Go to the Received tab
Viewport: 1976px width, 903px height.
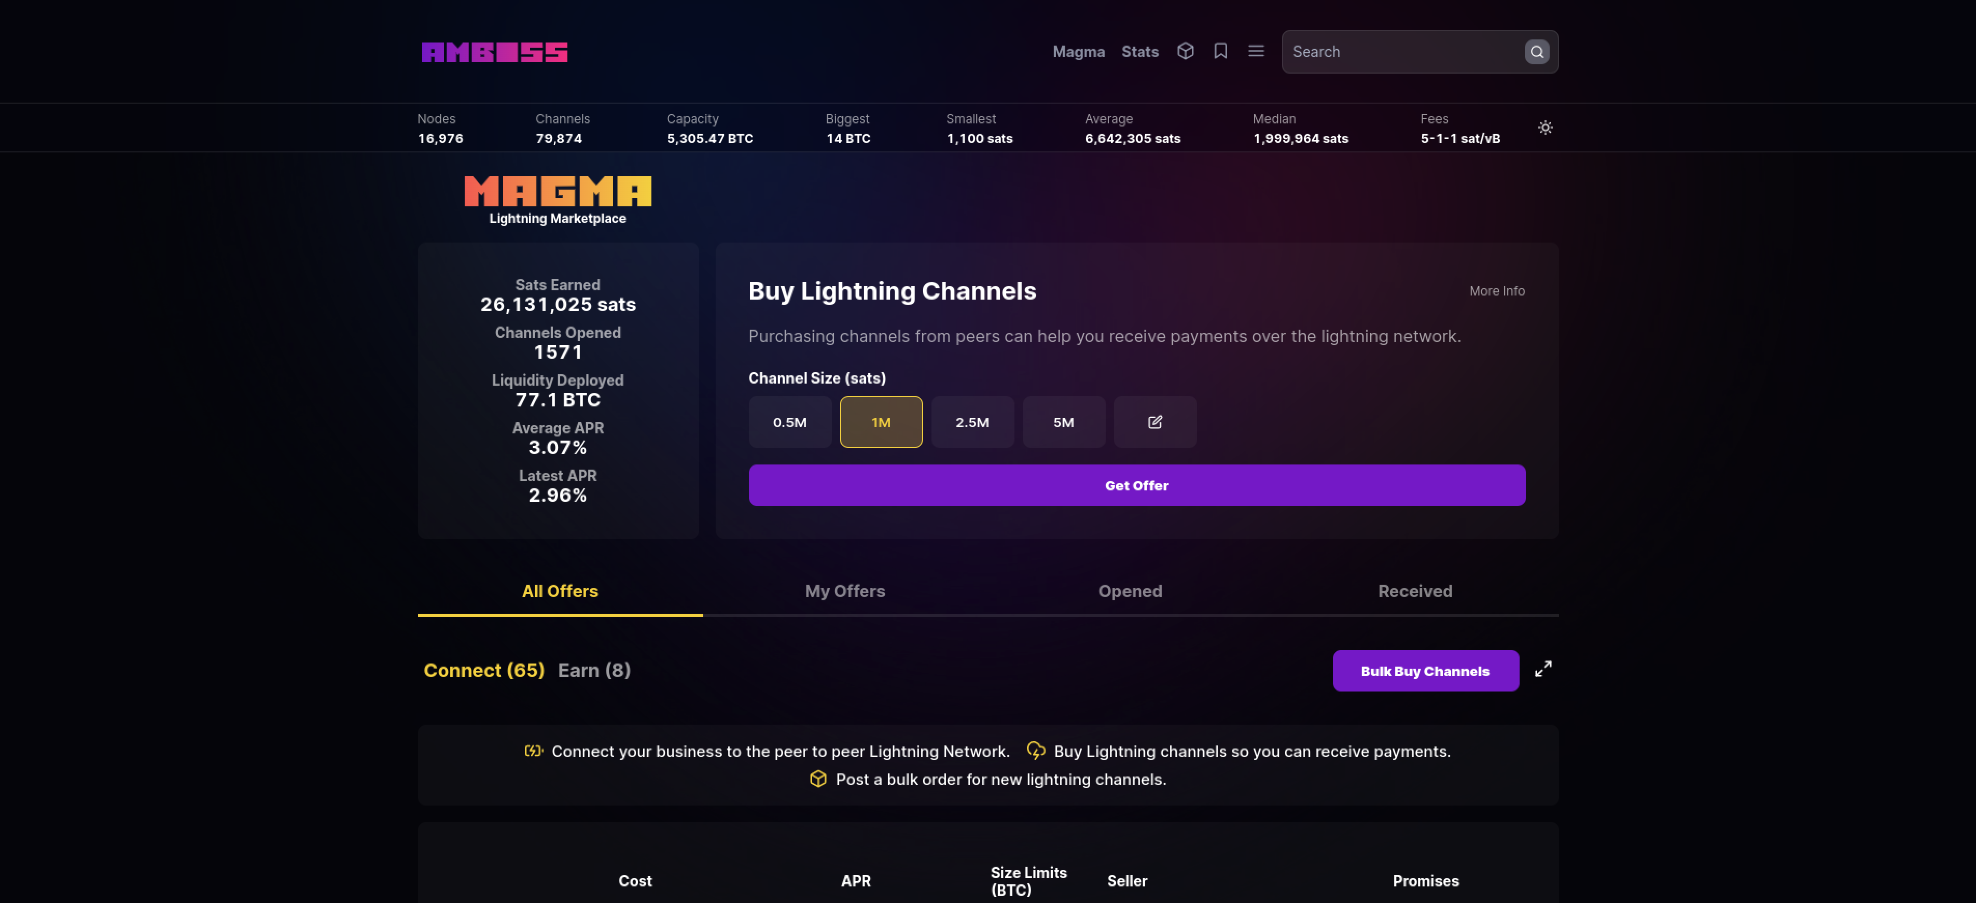(x=1414, y=591)
